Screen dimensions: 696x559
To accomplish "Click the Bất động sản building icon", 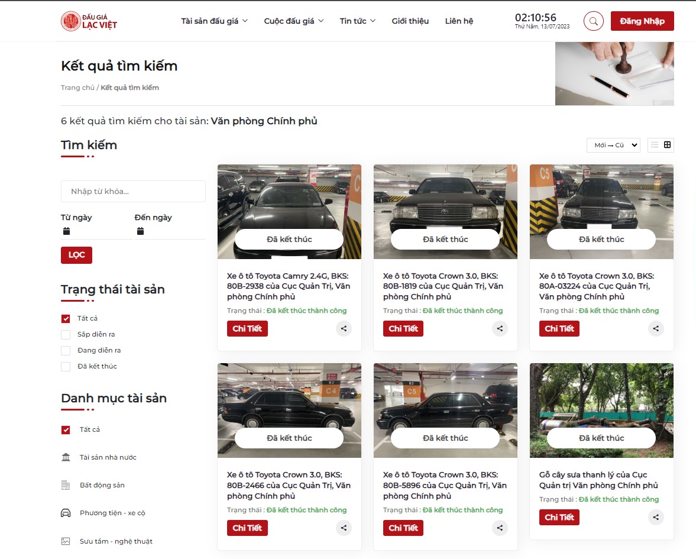I will coord(66,485).
